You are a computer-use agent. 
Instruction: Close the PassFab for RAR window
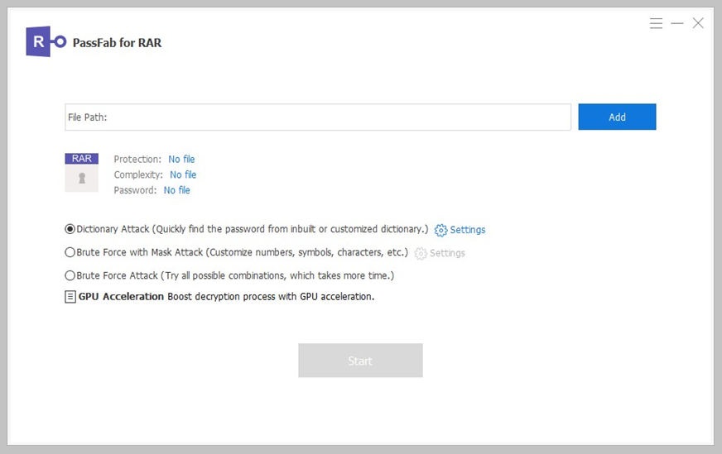coord(698,23)
